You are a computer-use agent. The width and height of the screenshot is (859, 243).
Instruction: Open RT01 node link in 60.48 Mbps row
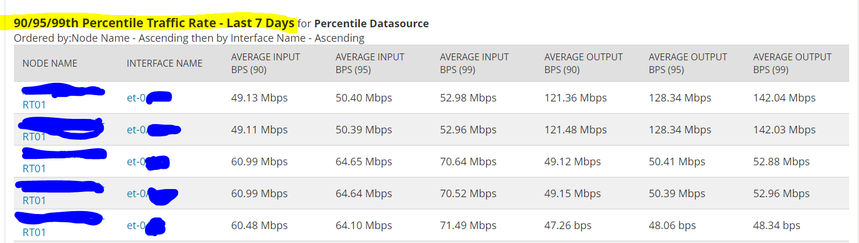34,233
